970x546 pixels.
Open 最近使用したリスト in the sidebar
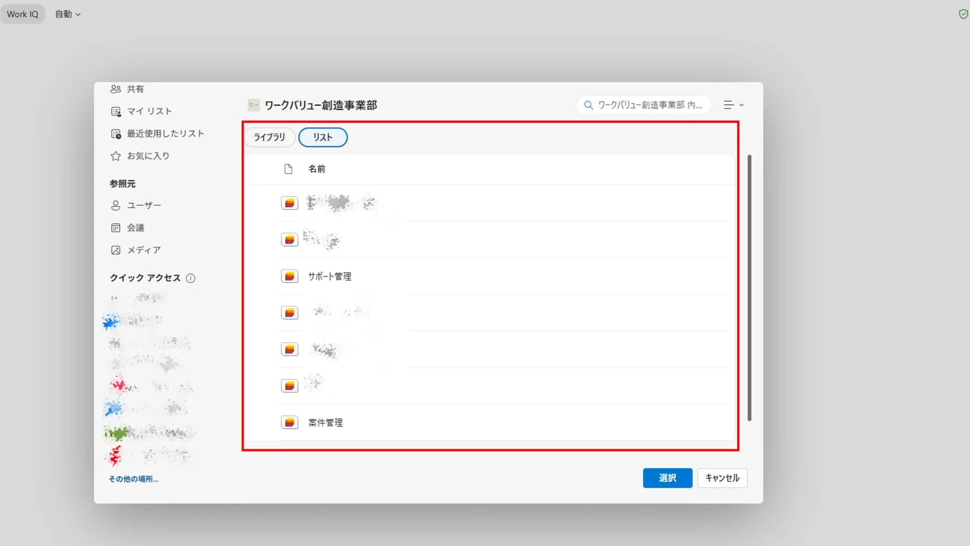(x=158, y=133)
